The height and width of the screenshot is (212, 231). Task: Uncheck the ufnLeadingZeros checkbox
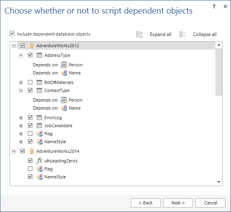tap(30, 160)
